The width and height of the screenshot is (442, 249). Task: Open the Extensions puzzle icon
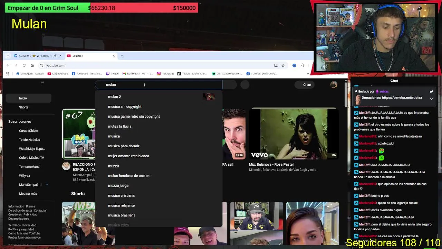tap(302, 65)
